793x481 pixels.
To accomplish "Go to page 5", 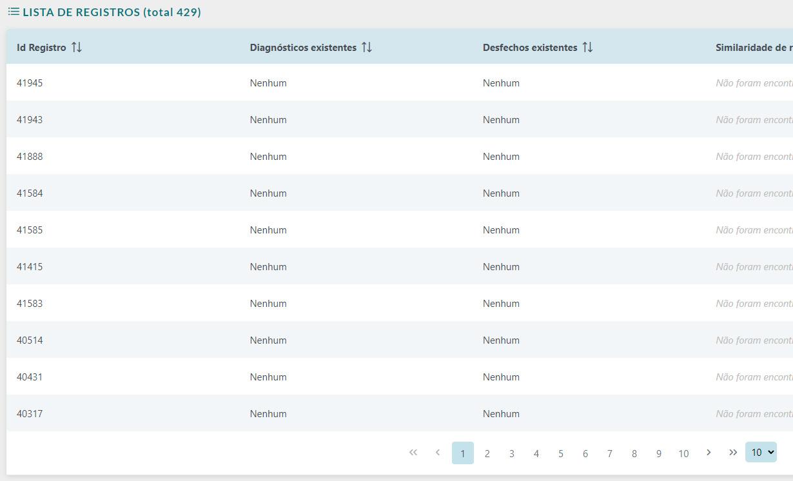I will (x=561, y=453).
